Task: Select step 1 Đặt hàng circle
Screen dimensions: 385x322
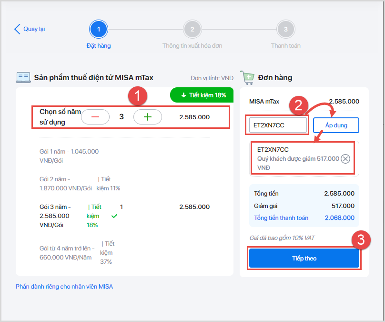Action: pos(99,29)
